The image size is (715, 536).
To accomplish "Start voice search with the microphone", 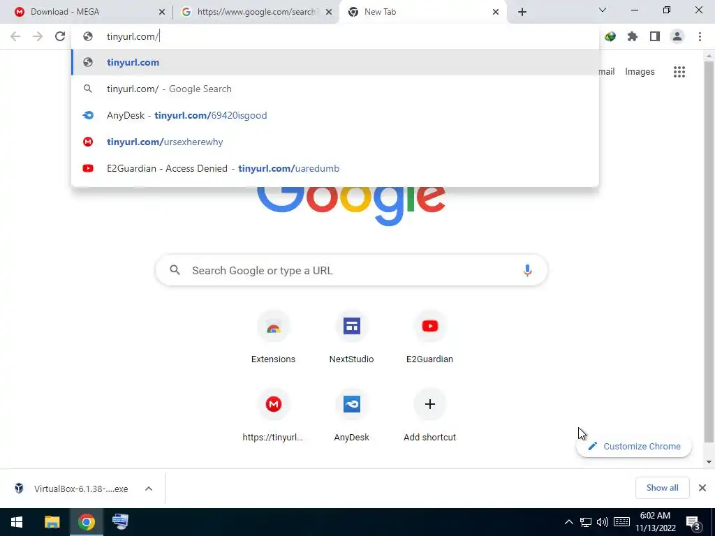I will [527, 270].
